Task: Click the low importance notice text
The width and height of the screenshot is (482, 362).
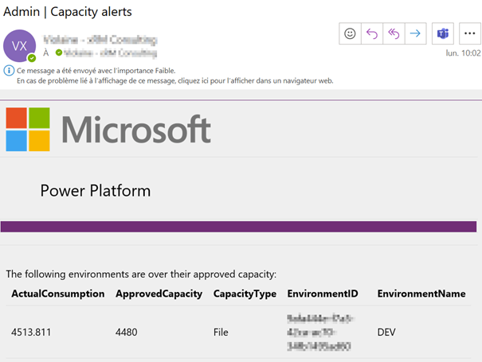Action: coord(96,70)
